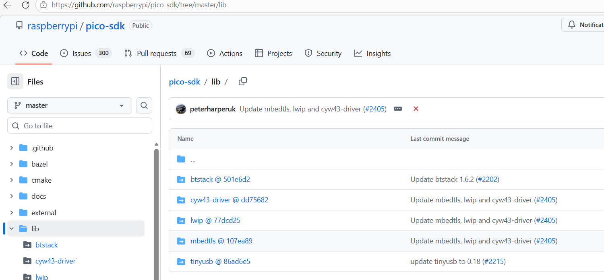Click the red failed checks X icon

[416, 109]
